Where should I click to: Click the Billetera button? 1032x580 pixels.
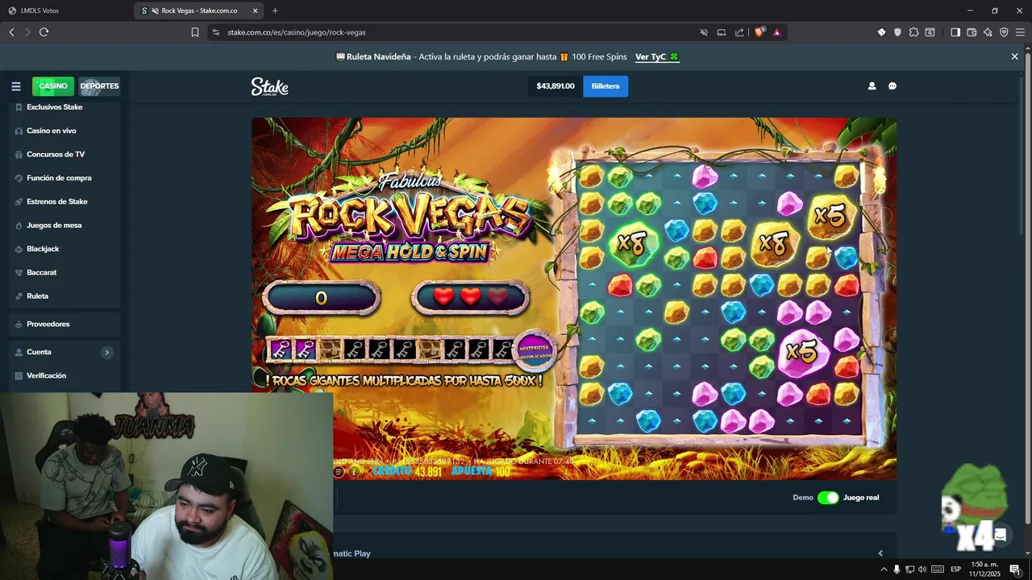click(x=605, y=86)
